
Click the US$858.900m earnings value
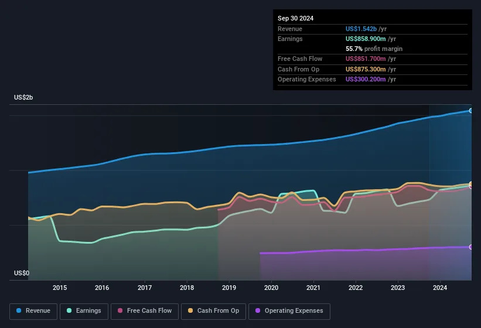click(x=366, y=39)
